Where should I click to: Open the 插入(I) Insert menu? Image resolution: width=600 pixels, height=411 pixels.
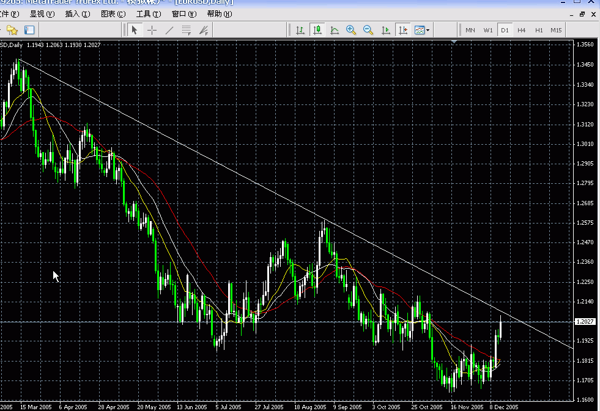(78, 14)
